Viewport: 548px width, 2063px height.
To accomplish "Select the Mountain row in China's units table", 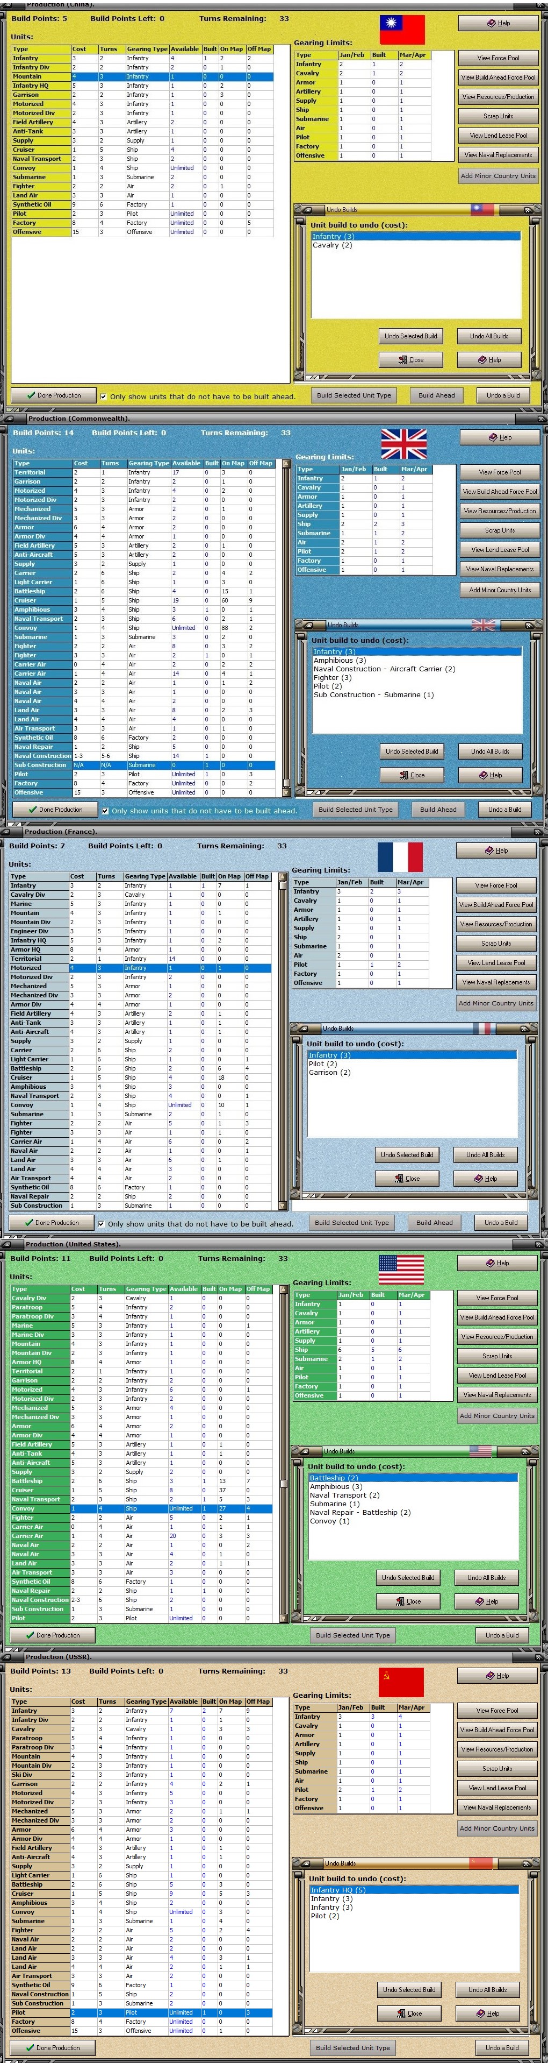I will pos(142,77).
